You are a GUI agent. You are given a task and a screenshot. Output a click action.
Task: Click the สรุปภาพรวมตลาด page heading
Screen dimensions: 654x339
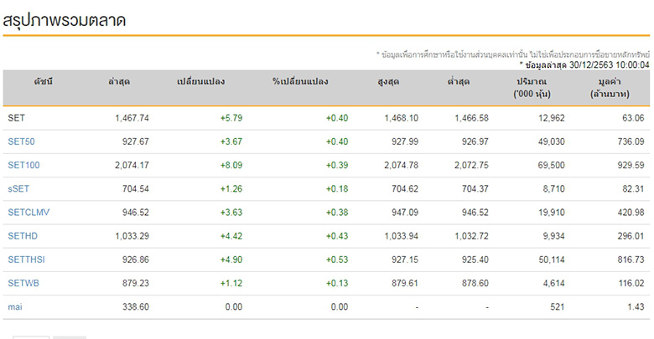click(65, 21)
